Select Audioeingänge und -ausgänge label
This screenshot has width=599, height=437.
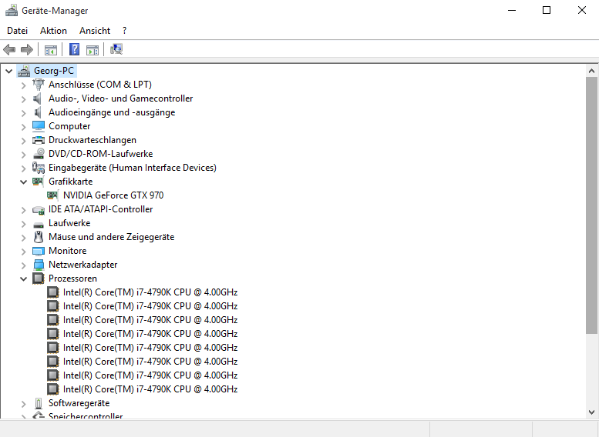point(112,112)
